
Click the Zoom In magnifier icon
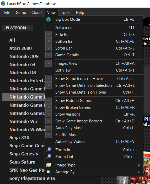click(x=49, y=150)
